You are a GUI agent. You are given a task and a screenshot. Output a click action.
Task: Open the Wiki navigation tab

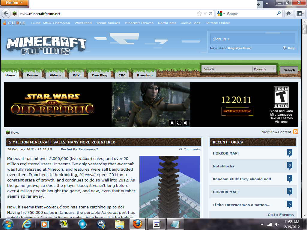pyautogui.click(x=76, y=75)
